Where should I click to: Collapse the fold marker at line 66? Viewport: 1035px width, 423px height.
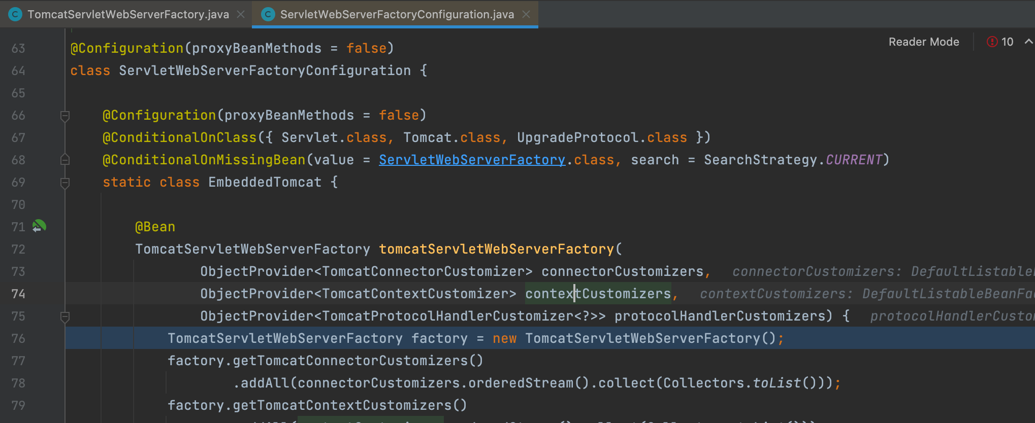coord(65,116)
